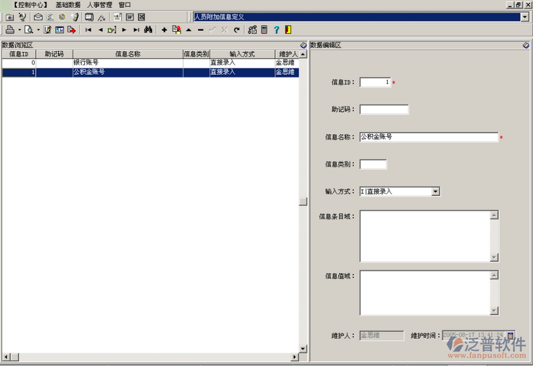
Task: Click inside the 信息条目域 text area
Action: [x=424, y=236]
